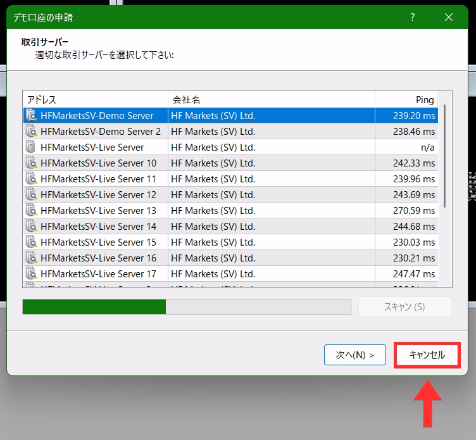Click the n/a ping value
476x440 pixels.
(427, 148)
